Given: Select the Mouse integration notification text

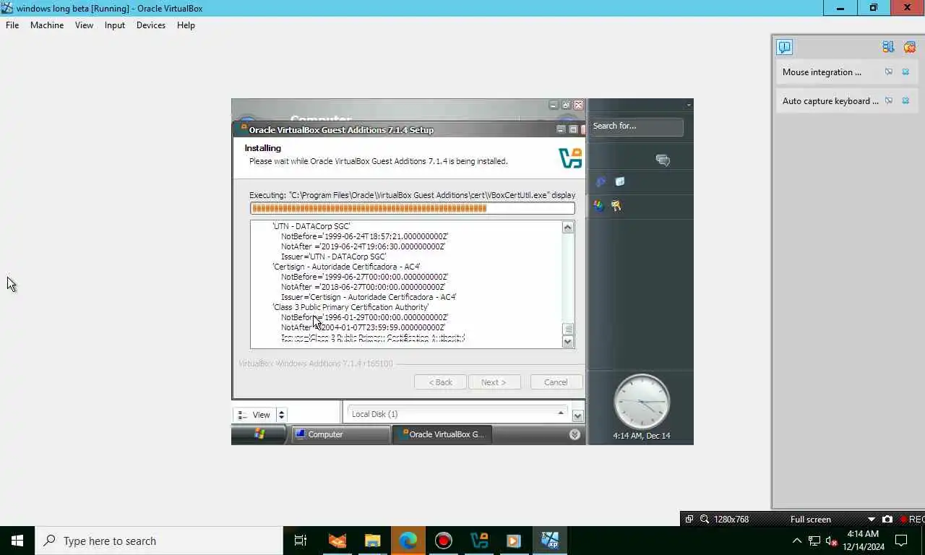Looking at the screenshot, I should (822, 72).
